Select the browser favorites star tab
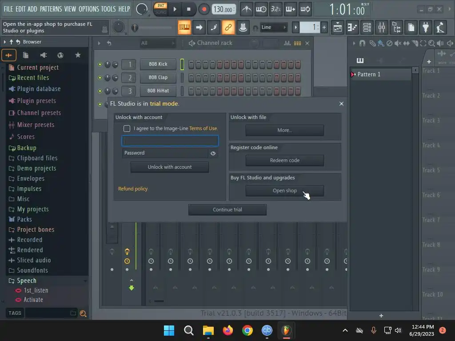This screenshot has width=455, height=341. click(78, 55)
